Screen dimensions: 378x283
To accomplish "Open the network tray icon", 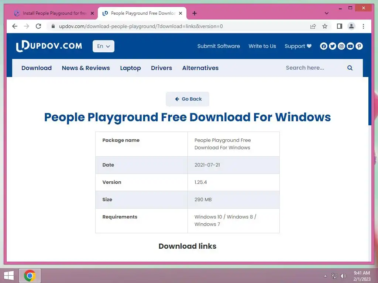I will [334, 276].
